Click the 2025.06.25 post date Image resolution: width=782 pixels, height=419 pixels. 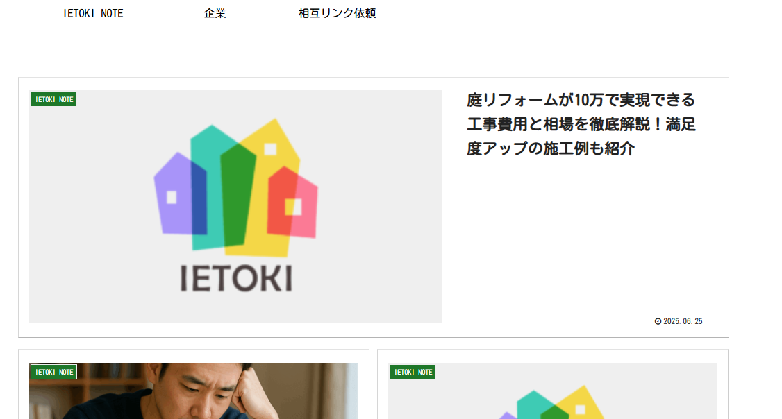click(x=683, y=321)
